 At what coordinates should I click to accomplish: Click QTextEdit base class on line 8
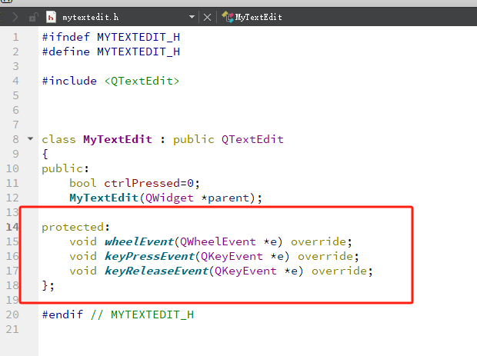252,139
